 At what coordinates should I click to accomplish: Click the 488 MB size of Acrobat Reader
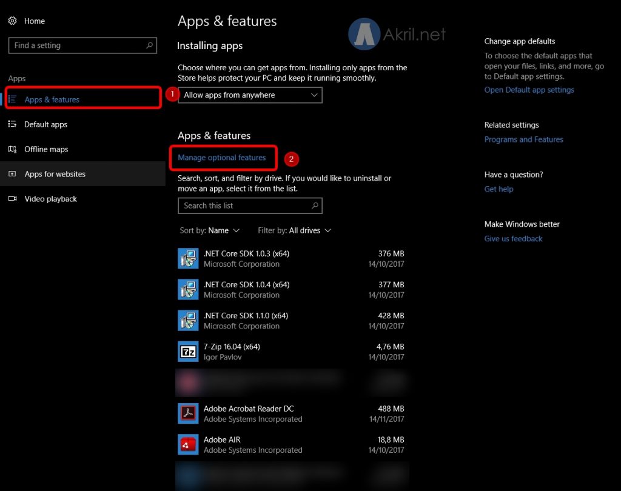click(391, 409)
